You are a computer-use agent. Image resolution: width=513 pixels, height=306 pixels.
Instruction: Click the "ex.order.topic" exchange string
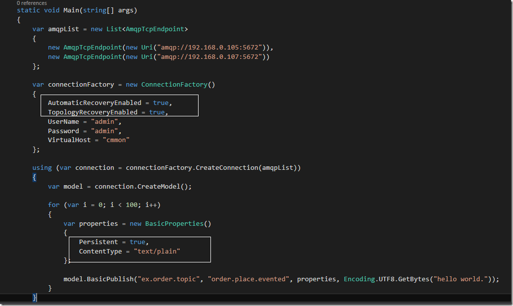click(170, 279)
